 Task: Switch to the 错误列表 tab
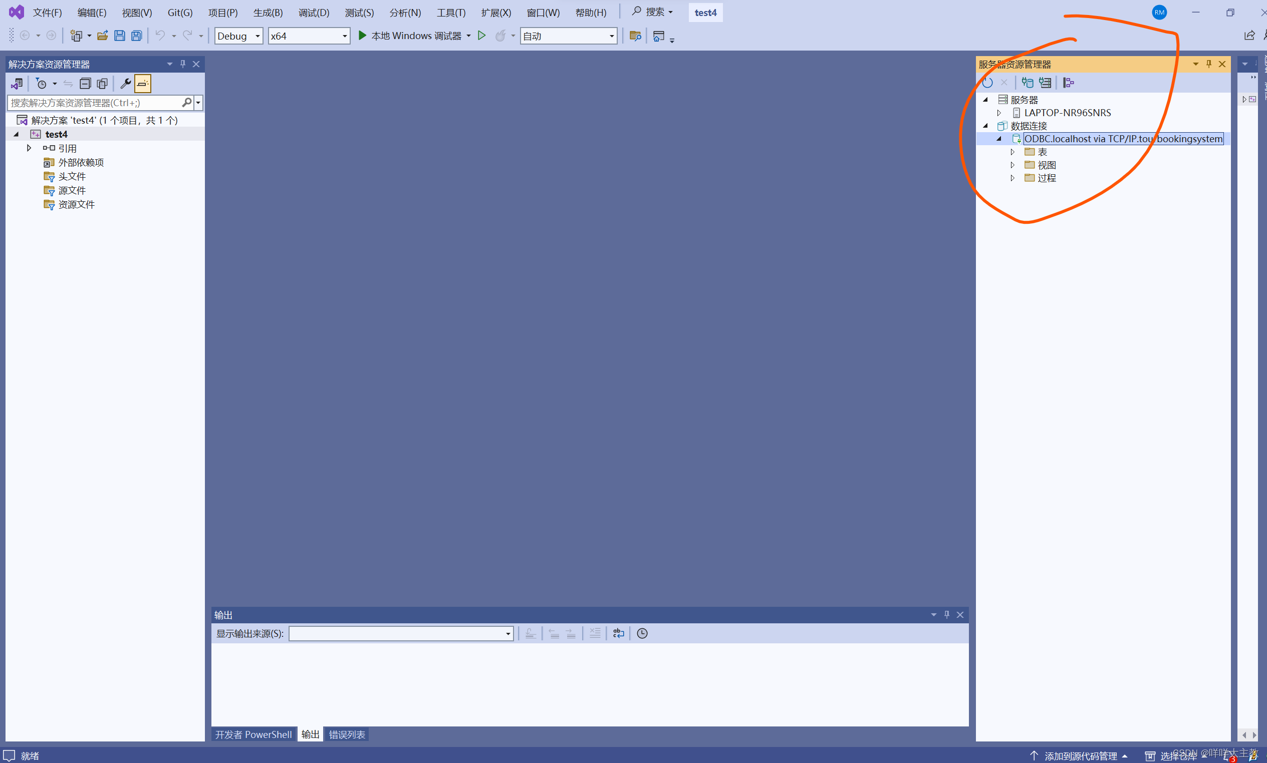tap(347, 735)
